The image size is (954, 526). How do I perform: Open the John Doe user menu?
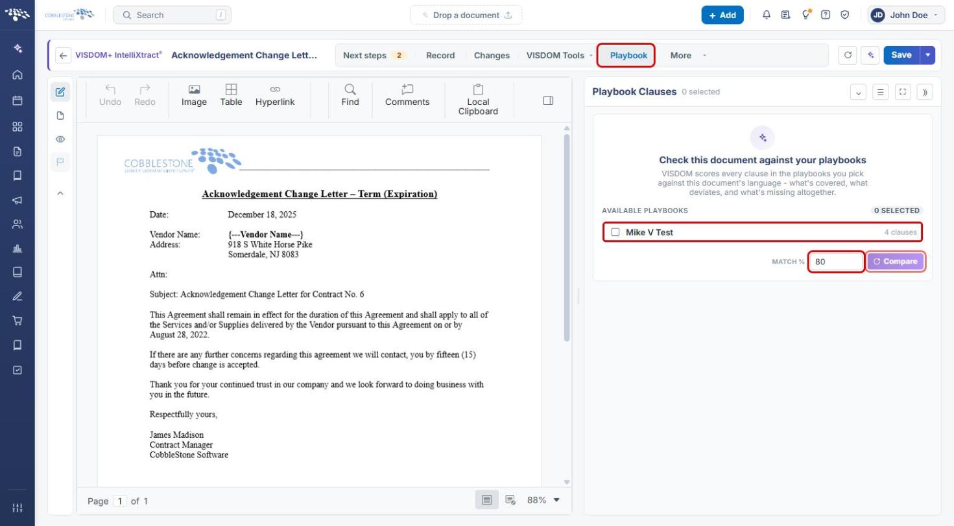(906, 15)
